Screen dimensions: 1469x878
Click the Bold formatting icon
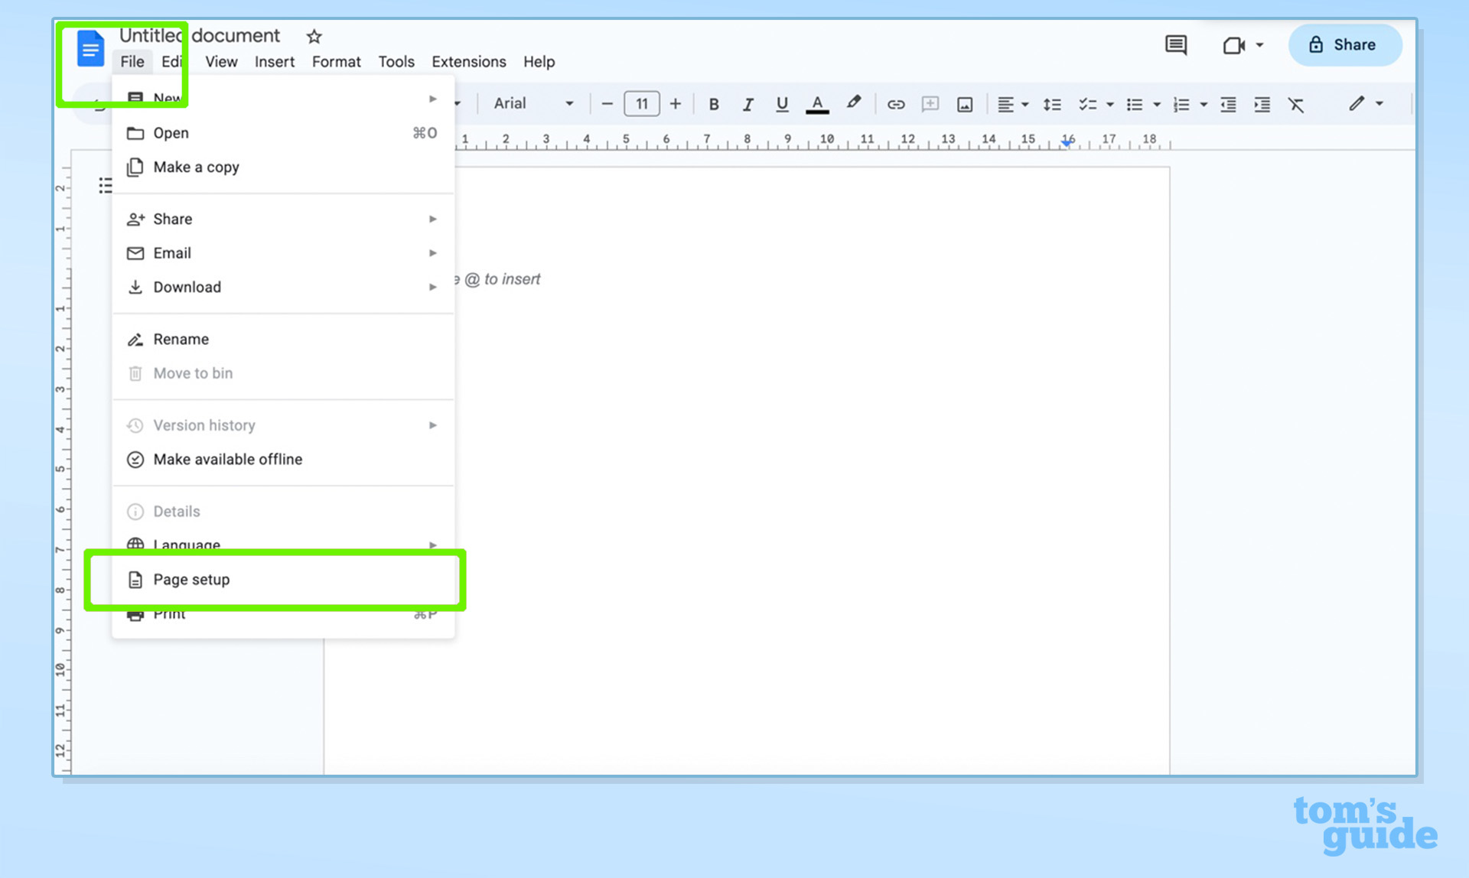coord(714,103)
